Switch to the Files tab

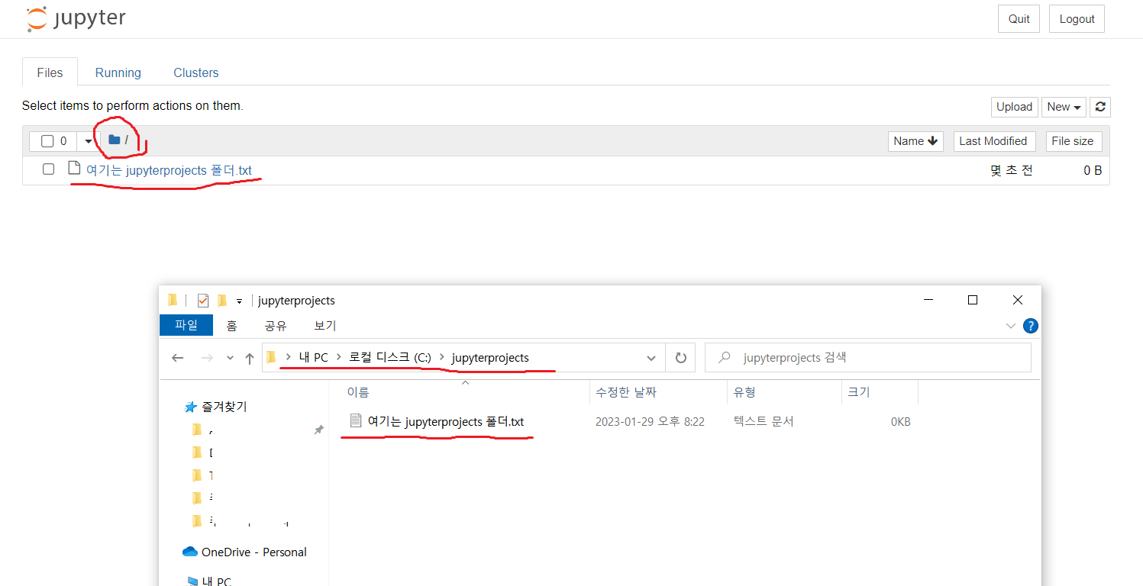point(50,72)
